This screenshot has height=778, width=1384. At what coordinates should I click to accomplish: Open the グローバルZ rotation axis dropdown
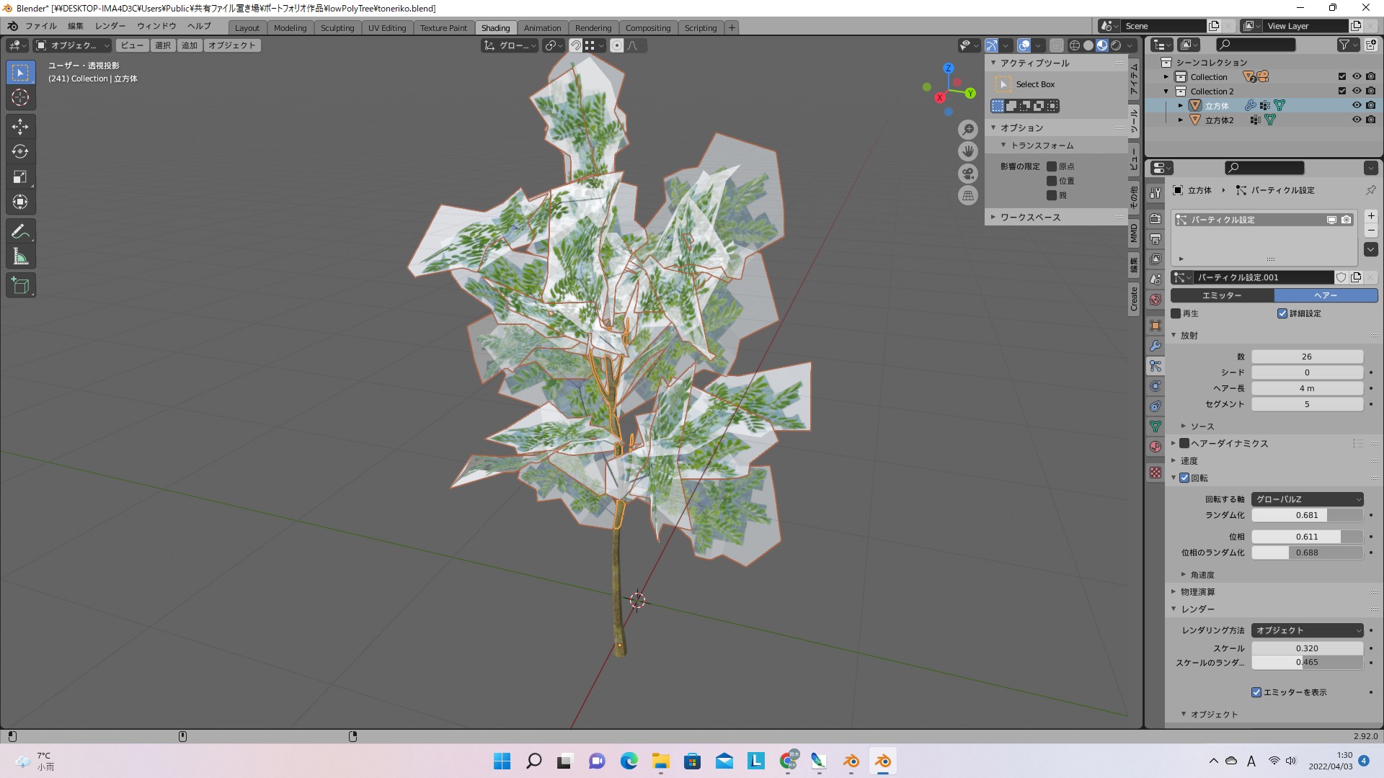point(1307,499)
